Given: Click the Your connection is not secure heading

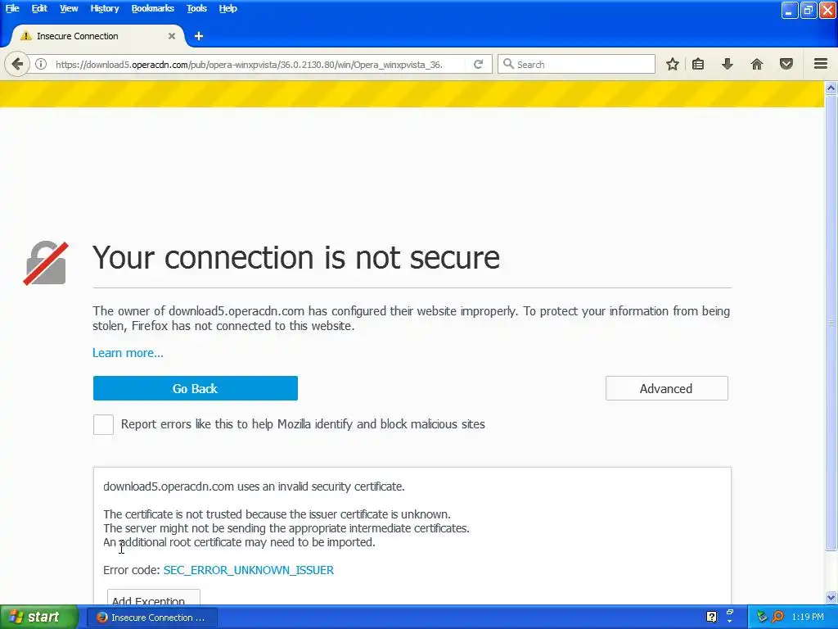Looking at the screenshot, I should 296,258.
